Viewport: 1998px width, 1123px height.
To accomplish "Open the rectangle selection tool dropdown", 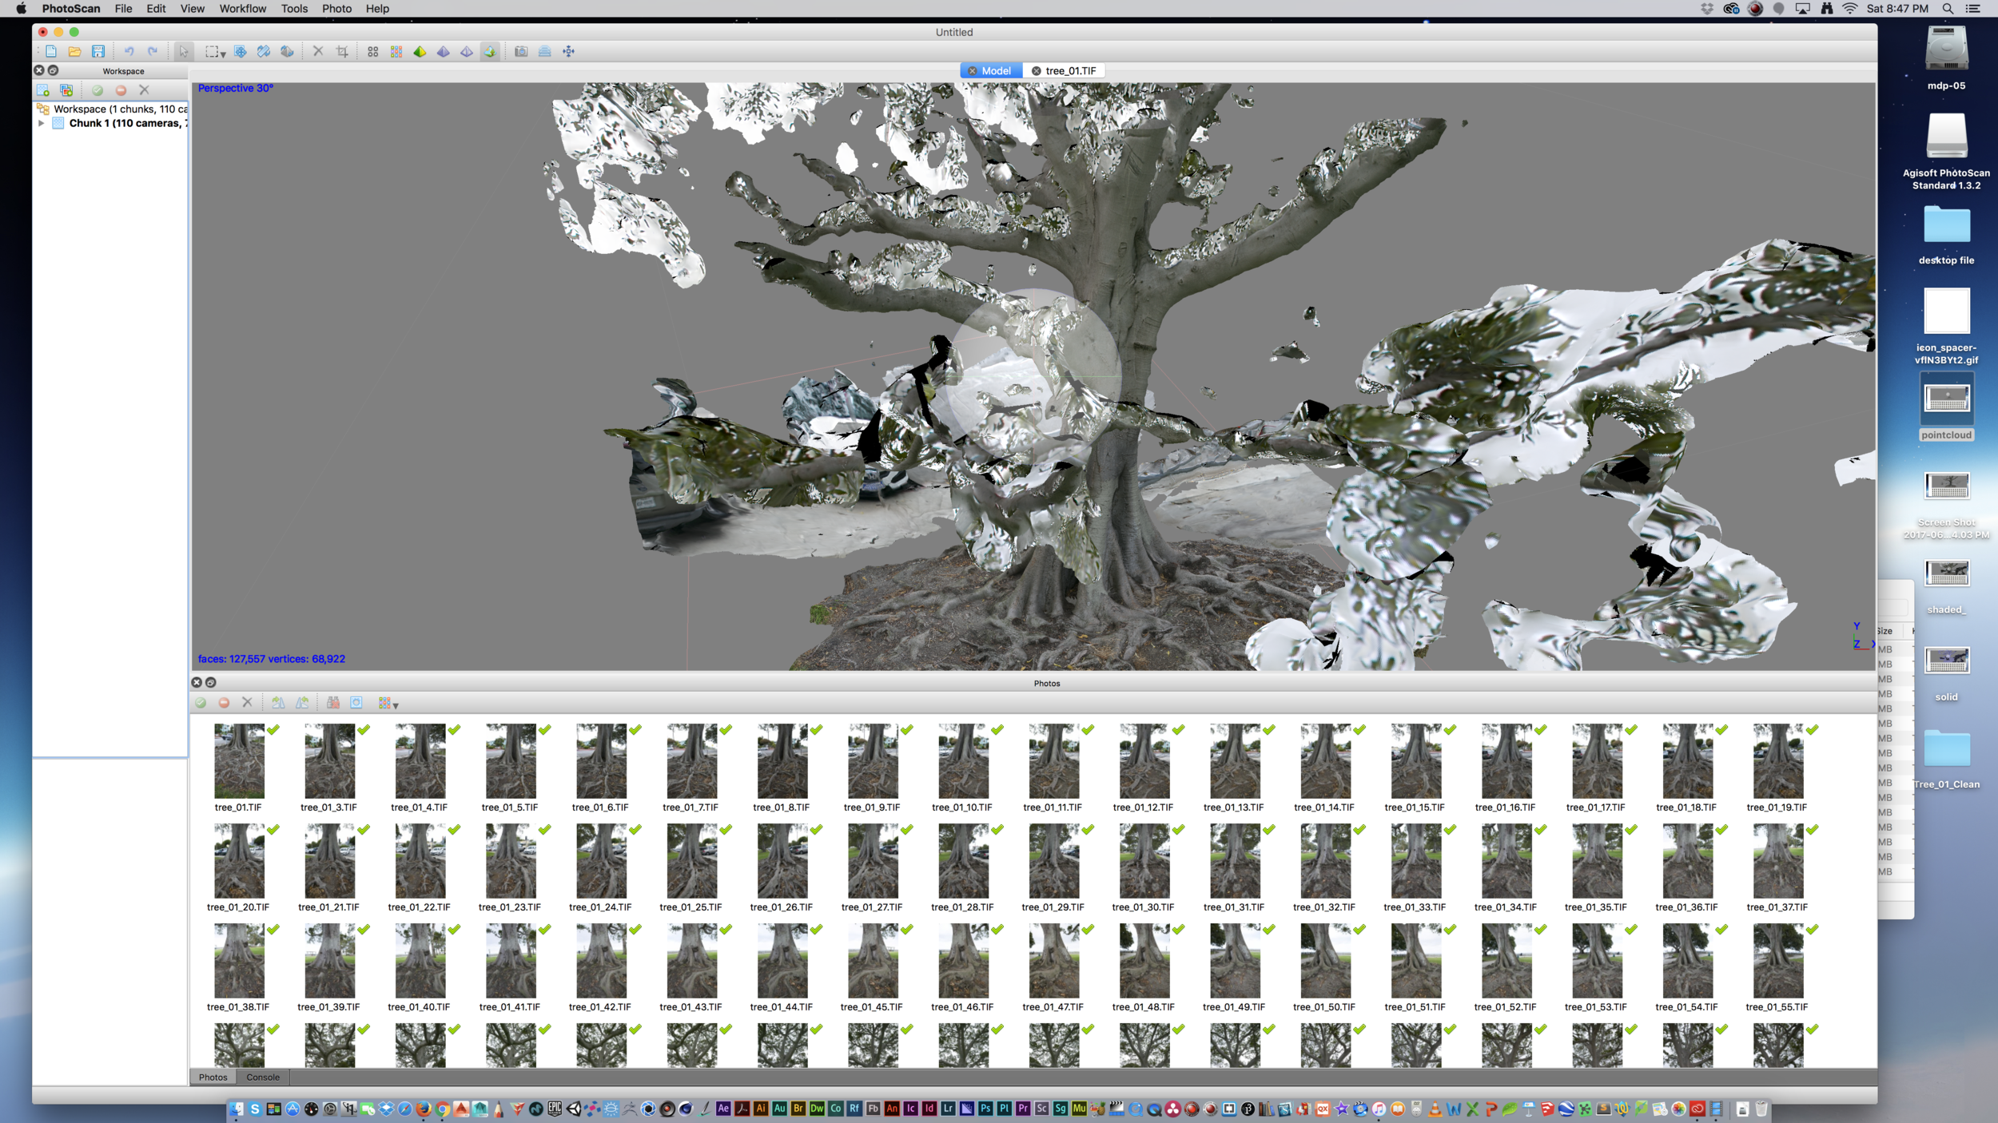I will (x=223, y=54).
